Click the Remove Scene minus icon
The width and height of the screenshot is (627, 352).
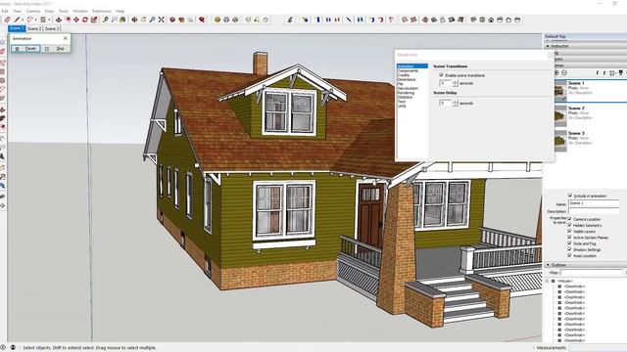(564, 72)
